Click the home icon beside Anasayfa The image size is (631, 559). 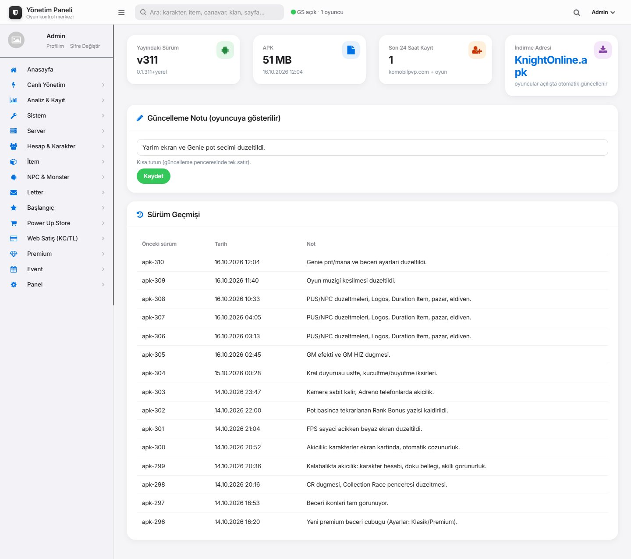14,70
